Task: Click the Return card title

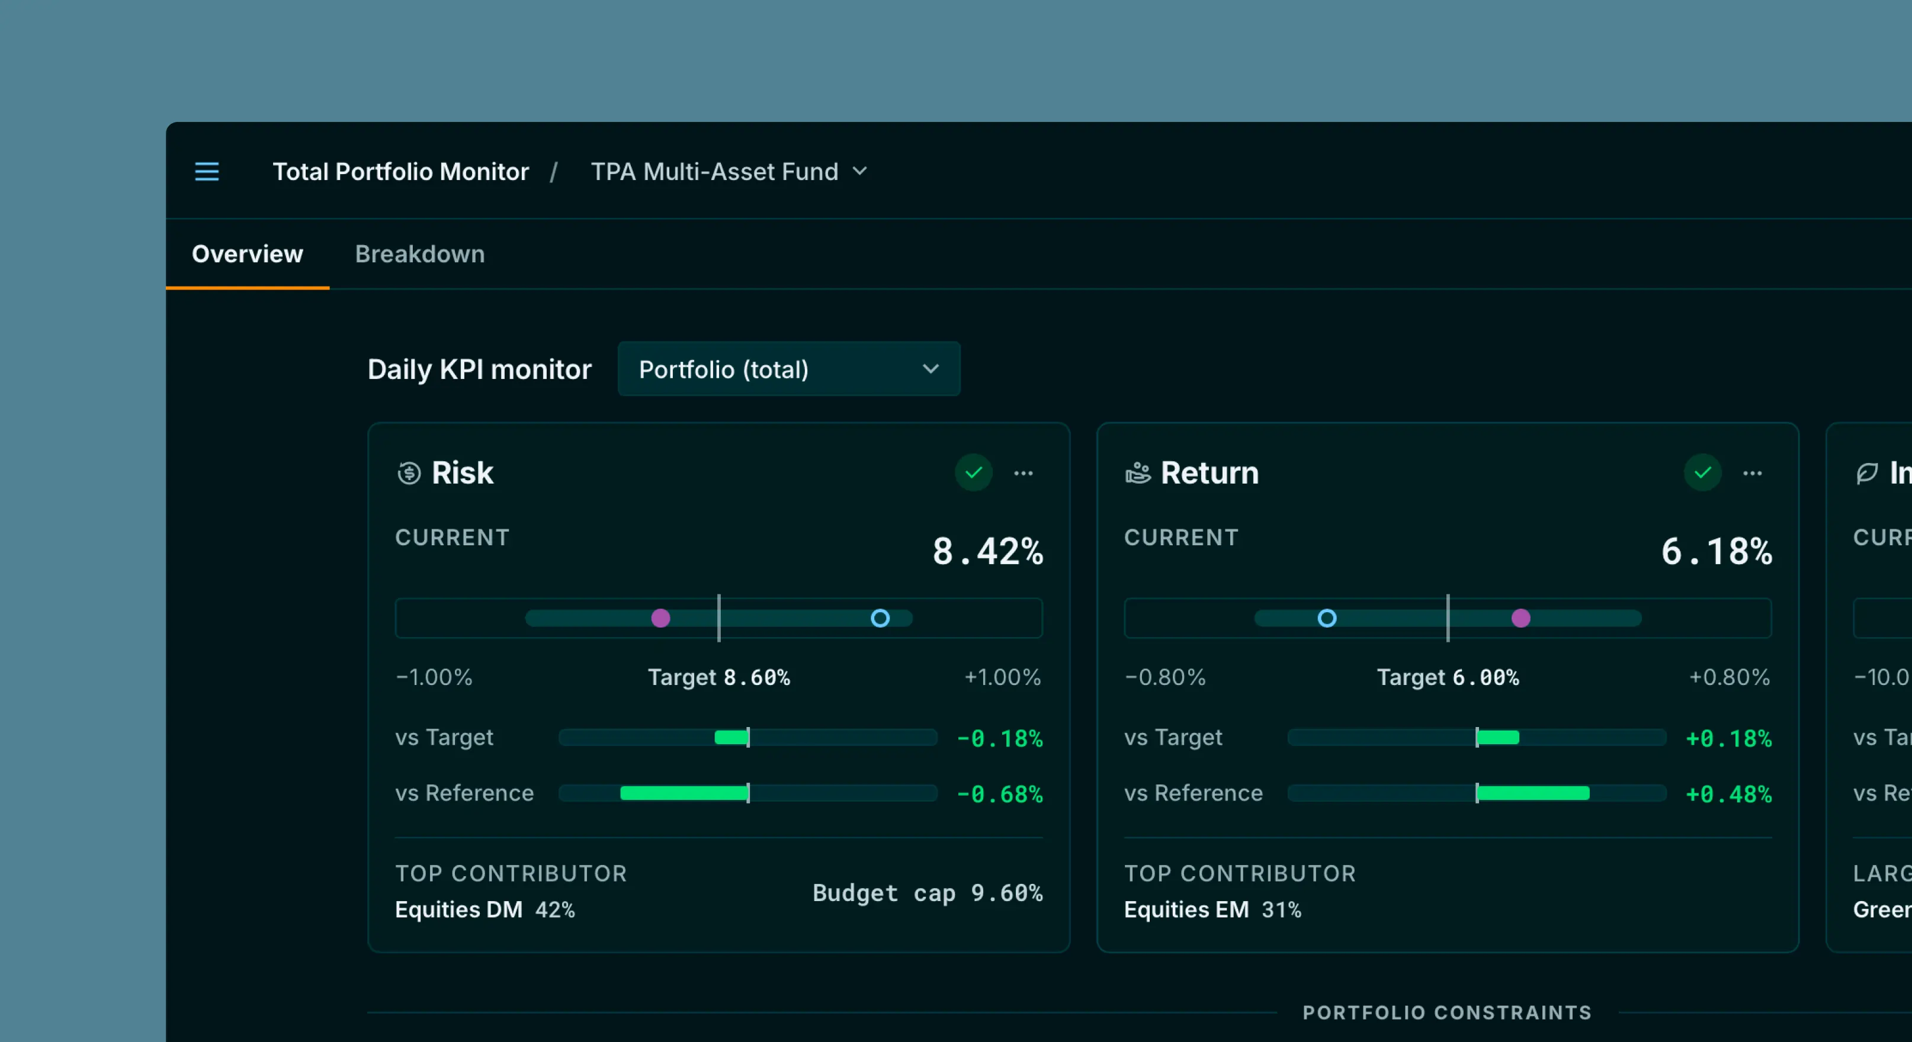Action: coord(1210,472)
